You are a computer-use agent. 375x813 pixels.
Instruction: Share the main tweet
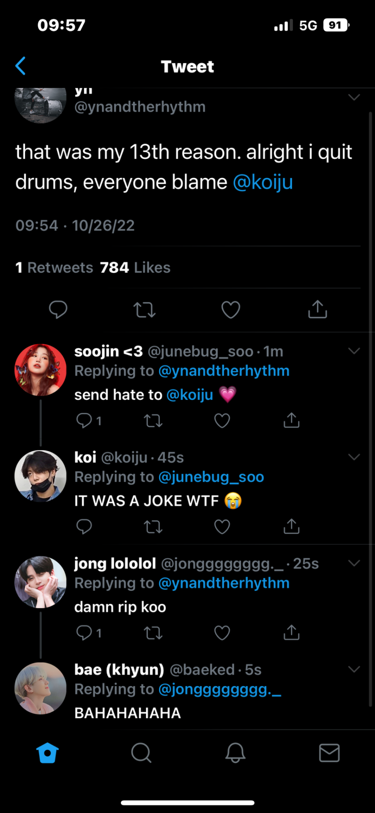pos(318,310)
